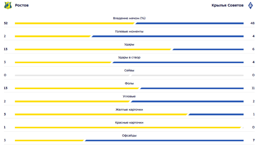Select the Удары stat label
The width and height of the screenshot is (258, 148).
(x=129, y=44)
